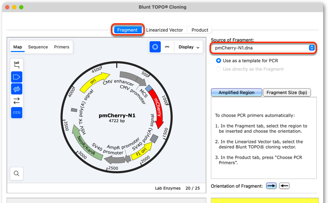Click the pmCherry-N1 plasmid name
Image resolution: width=328 pixels, height=203 pixels.
coord(117,115)
